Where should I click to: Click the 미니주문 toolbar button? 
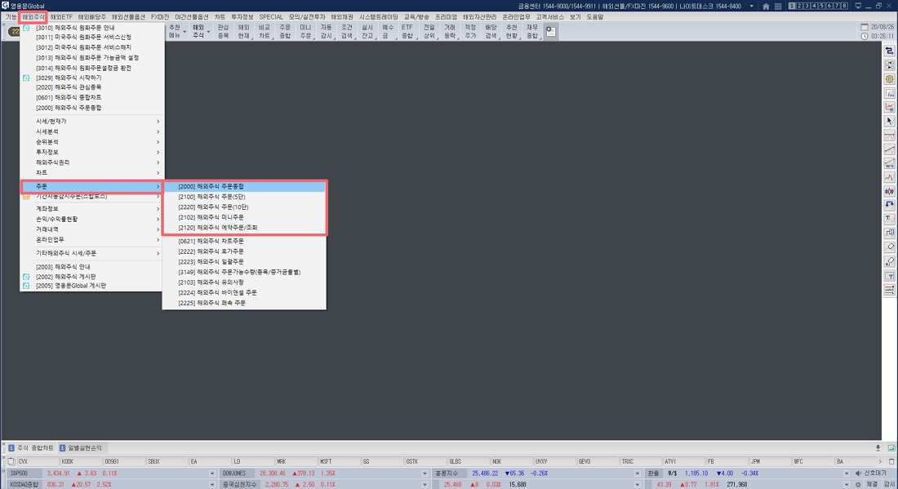(x=306, y=32)
